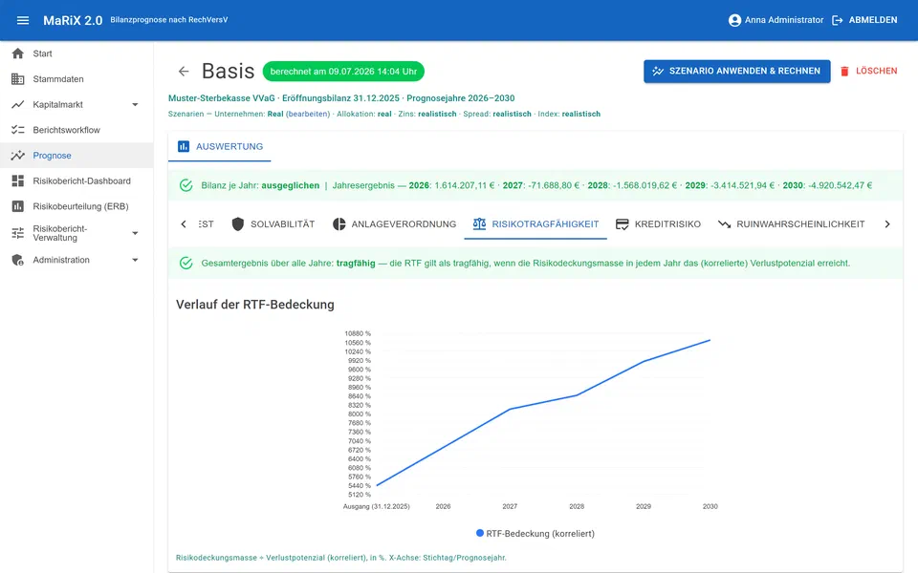Click the back arrow beside Basis
This screenshot has width=918, height=573.
[184, 72]
